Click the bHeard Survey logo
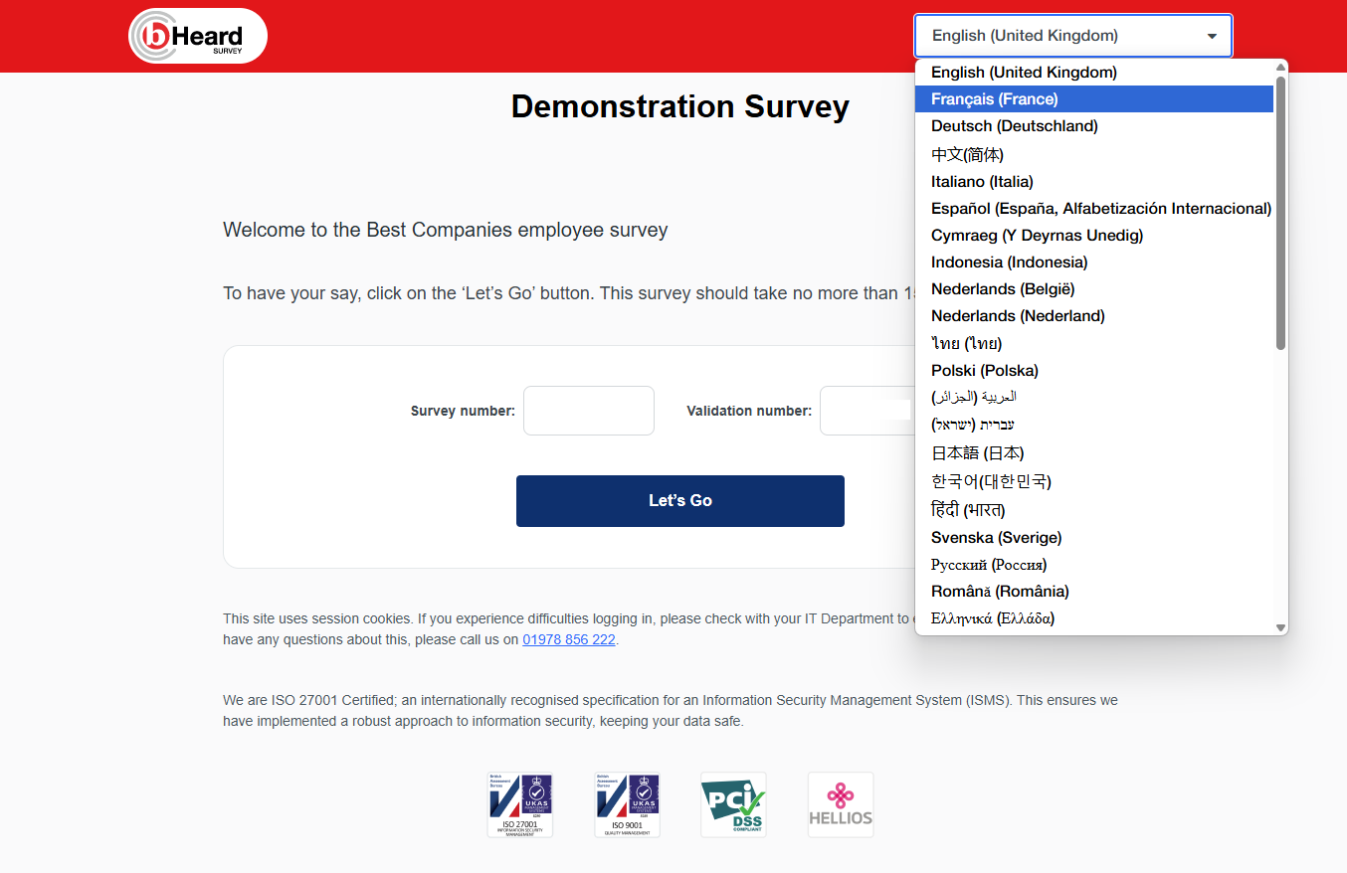Image resolution: width=1347 pixels, height=873 pixels. coord(196,35)
